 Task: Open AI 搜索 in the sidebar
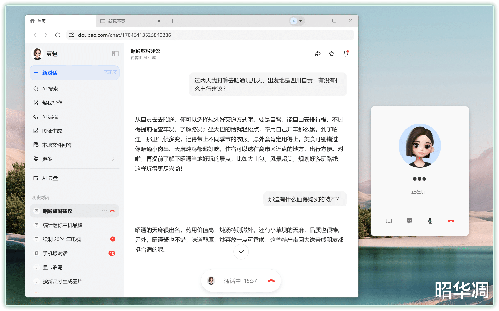click(x=50, y=89)
